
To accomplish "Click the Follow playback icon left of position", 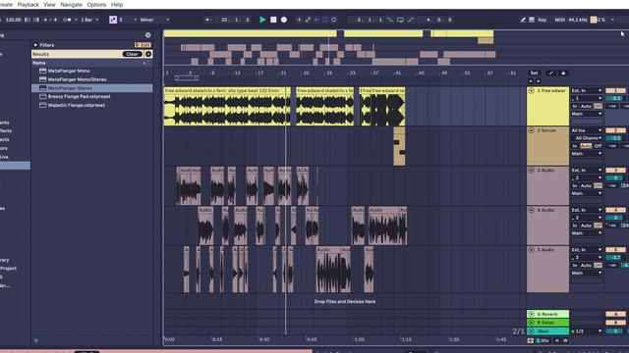I will tap(207, 20).
